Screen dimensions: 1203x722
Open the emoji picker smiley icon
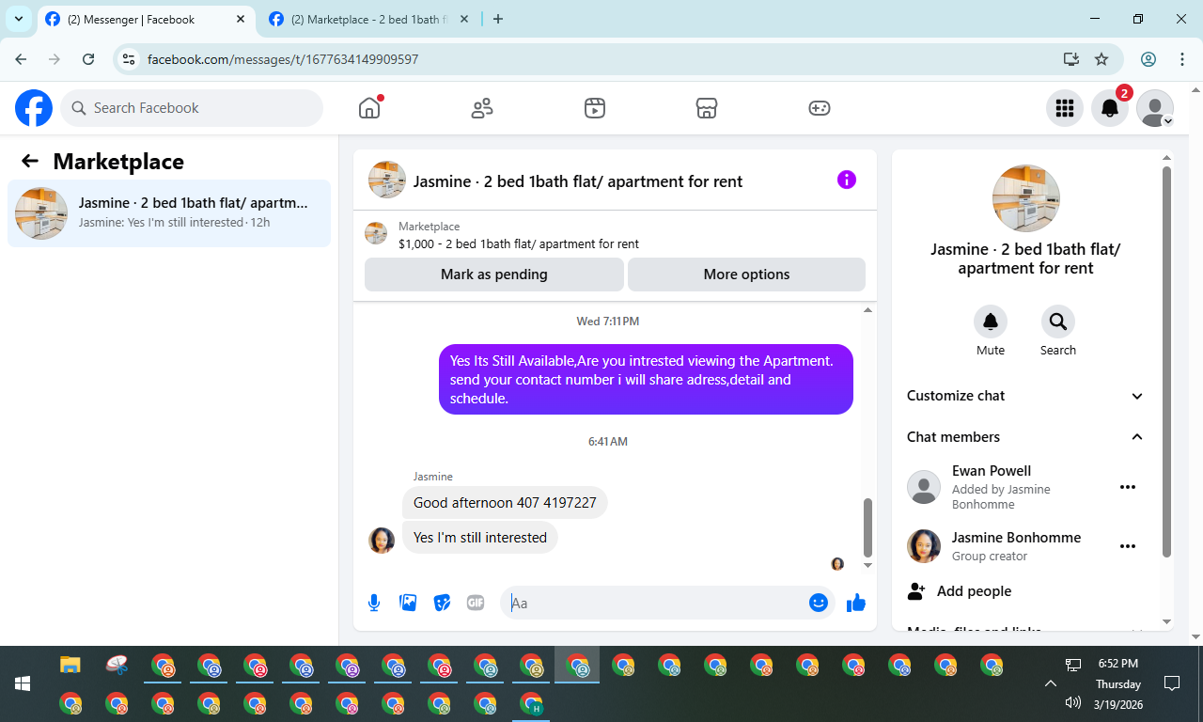click(819, 603)
